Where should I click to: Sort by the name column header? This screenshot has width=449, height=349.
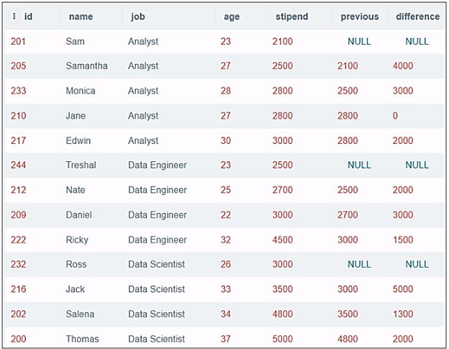[x=81, y=17]
